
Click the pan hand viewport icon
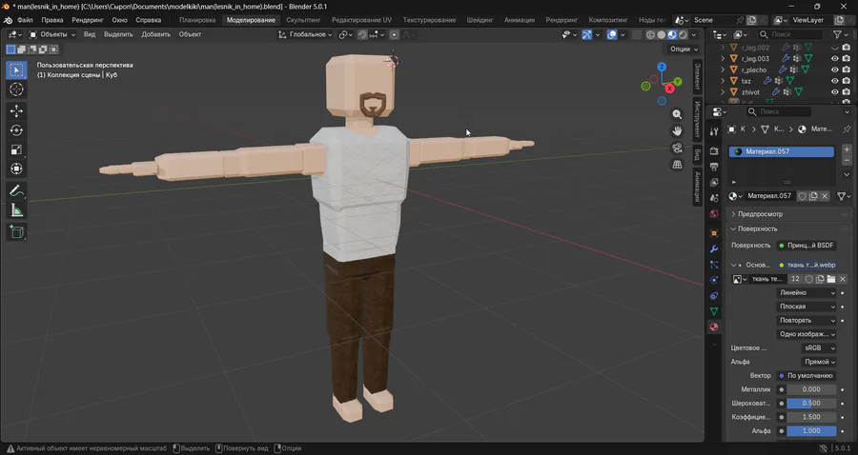677,131
